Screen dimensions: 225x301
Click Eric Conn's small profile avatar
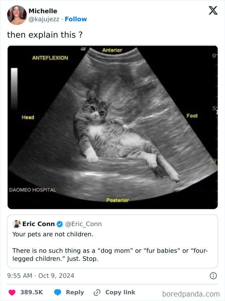[x=16, y=223]
